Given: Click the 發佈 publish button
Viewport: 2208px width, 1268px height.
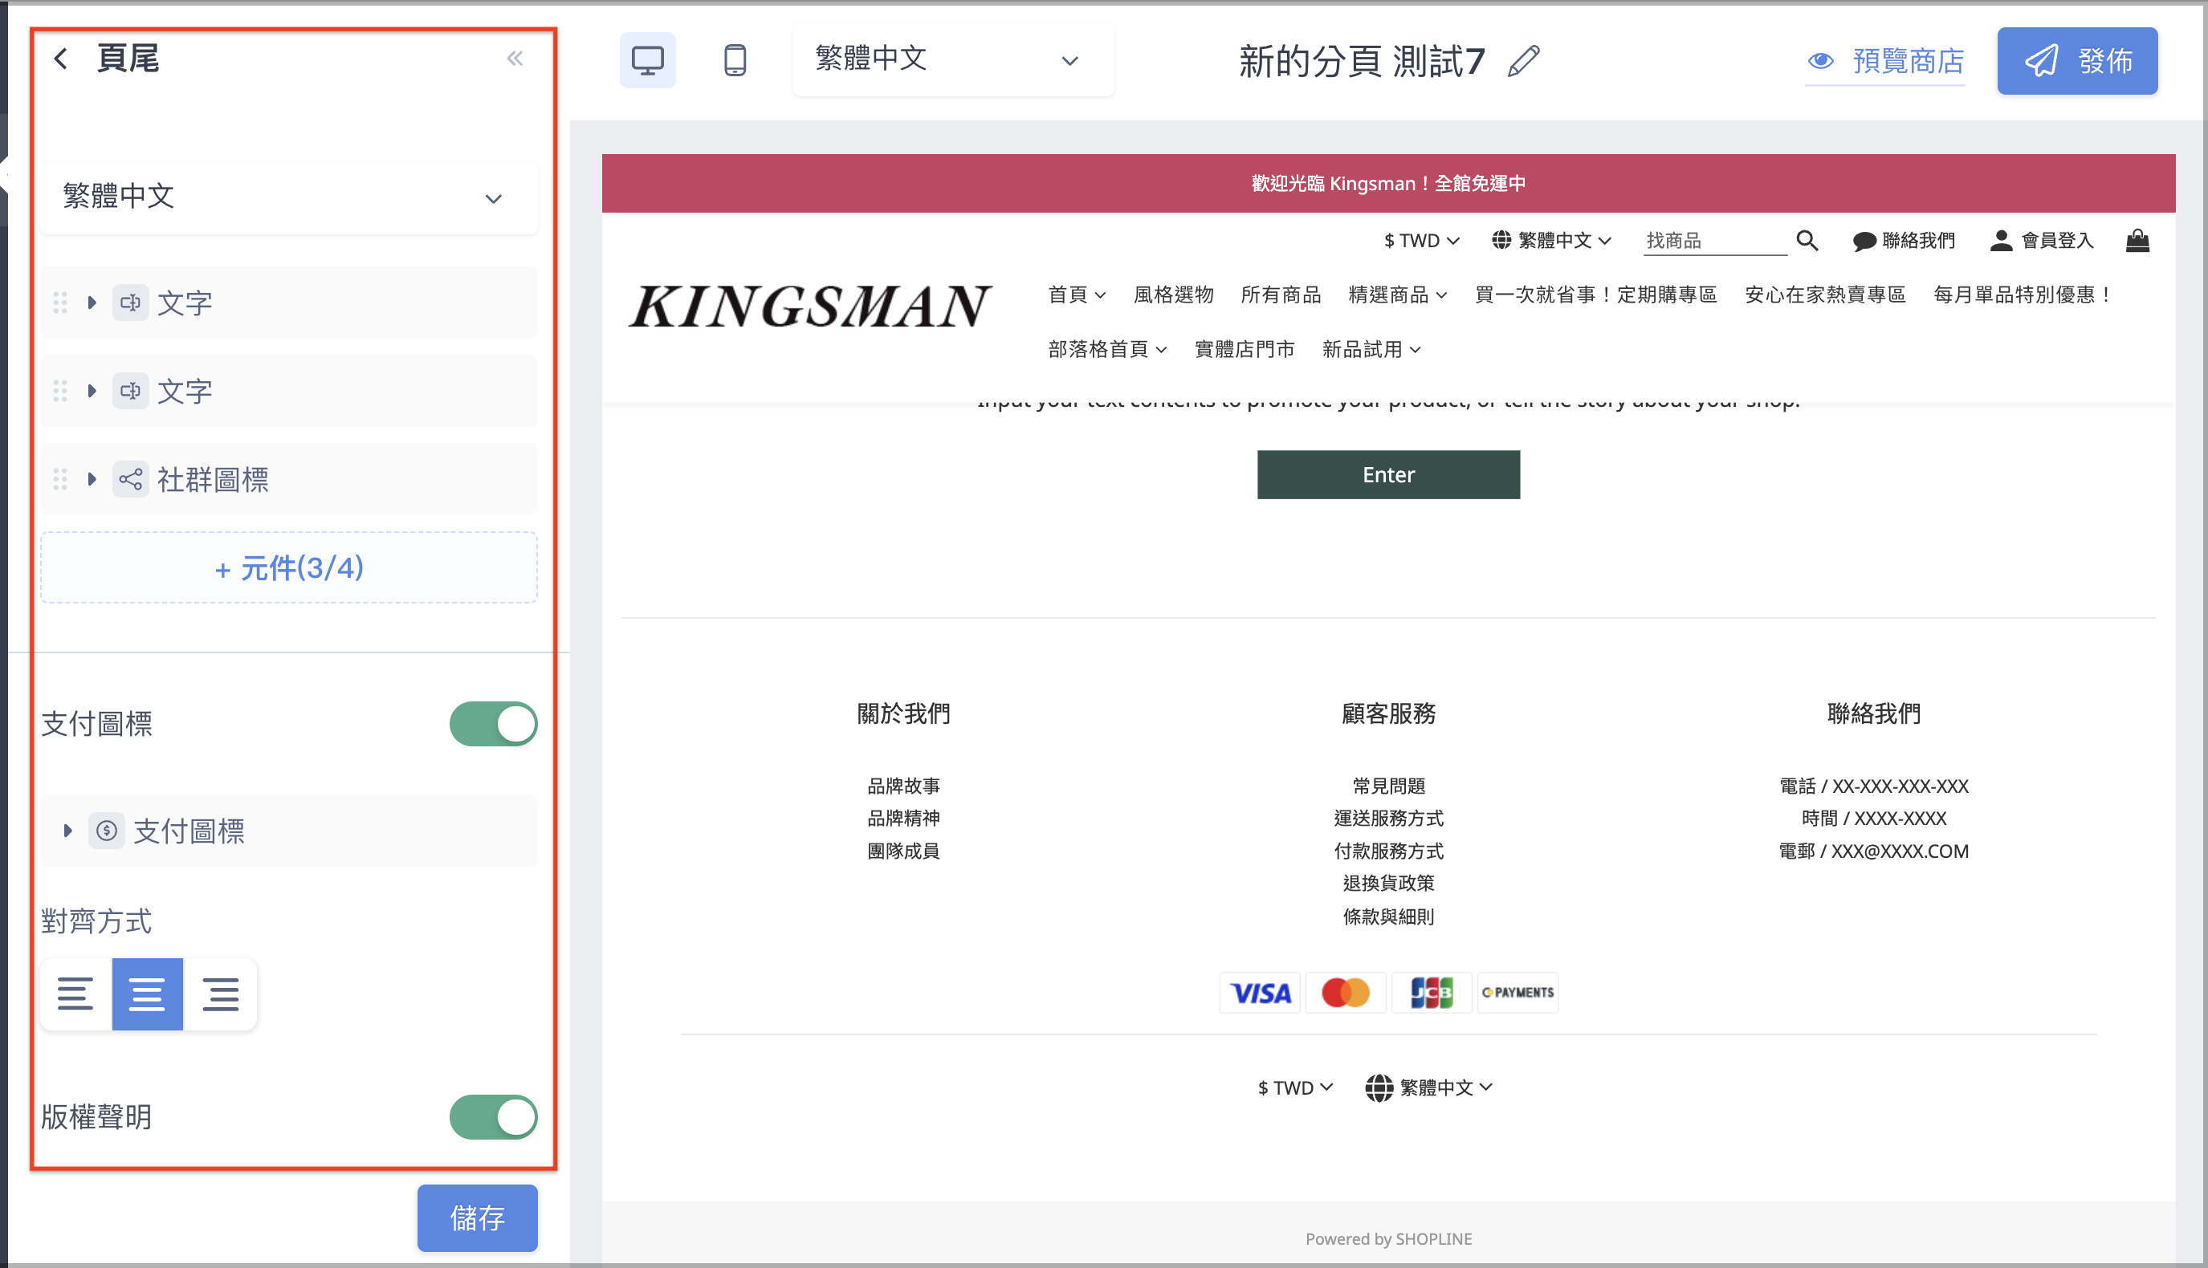Looking at the screenshot, I should [2077, 60].
